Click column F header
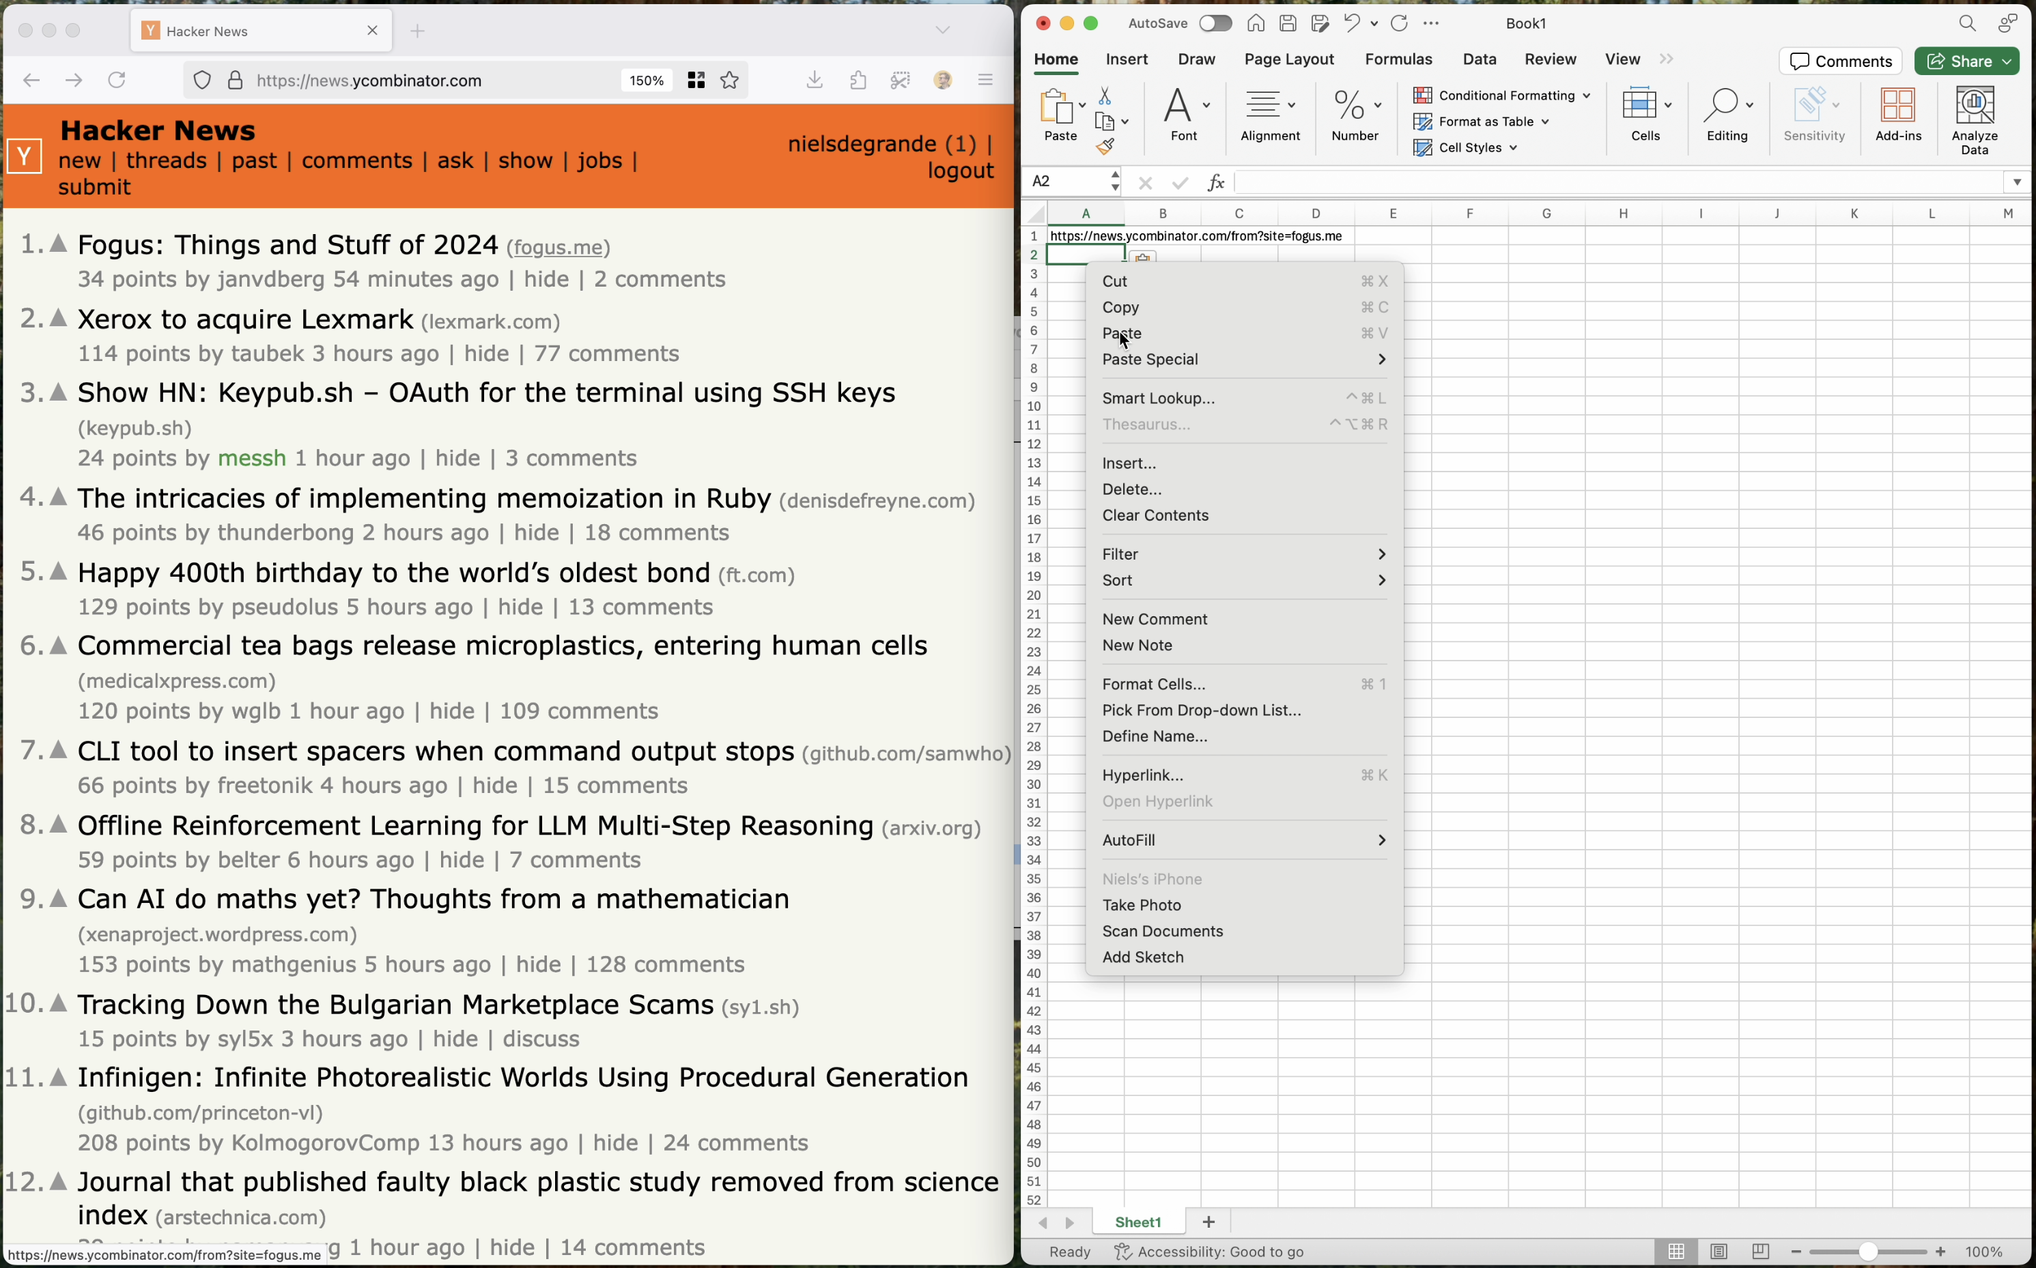 tap(1469, 213)
